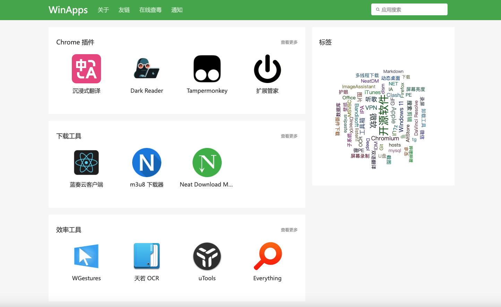
Task: Click 查看更多 in the 效率工具 section
Action: click(x=289, y=230)
